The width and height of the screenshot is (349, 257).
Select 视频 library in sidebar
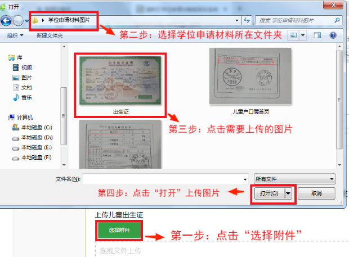pyautogui.click(x=26, y=67)
